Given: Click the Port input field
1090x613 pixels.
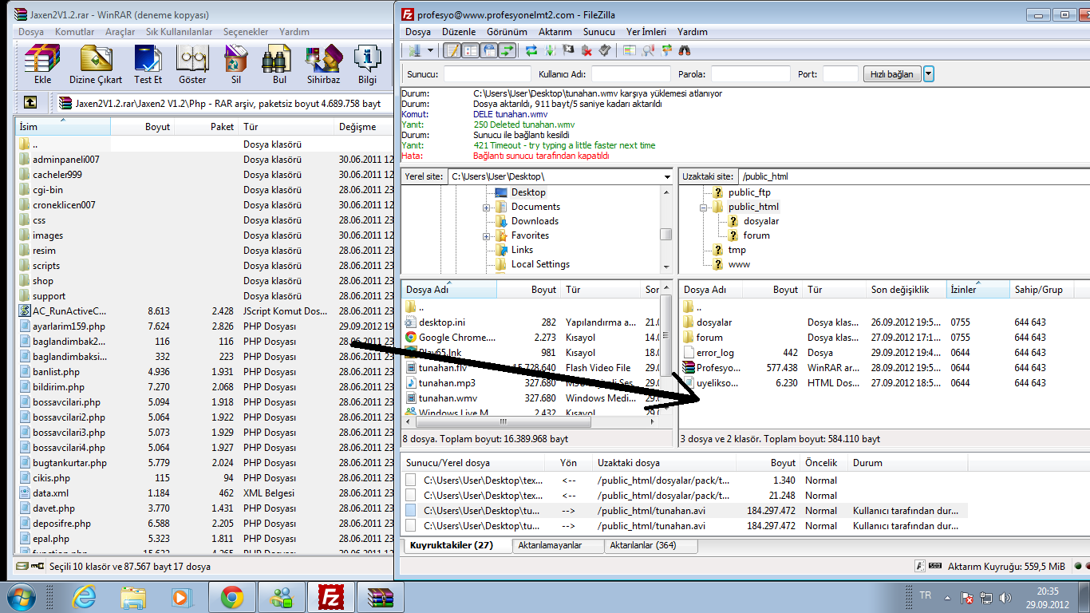Looking at the screenshot, I should (840, 74).
